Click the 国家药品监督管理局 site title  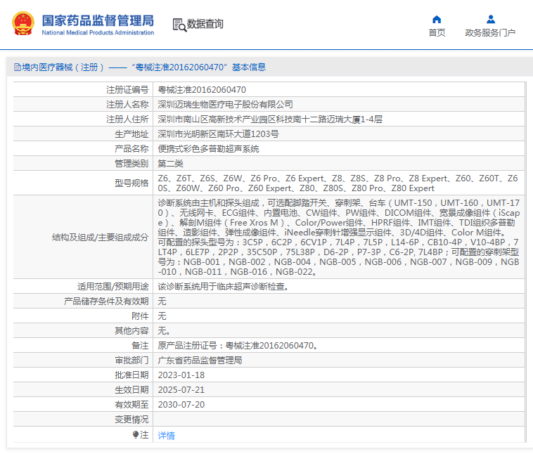pyautogui.click(x=97, y=21)
